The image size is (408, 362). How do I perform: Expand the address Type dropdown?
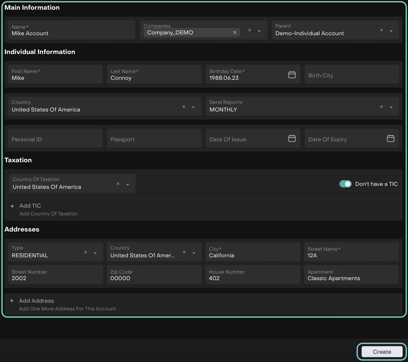[95, 253]
